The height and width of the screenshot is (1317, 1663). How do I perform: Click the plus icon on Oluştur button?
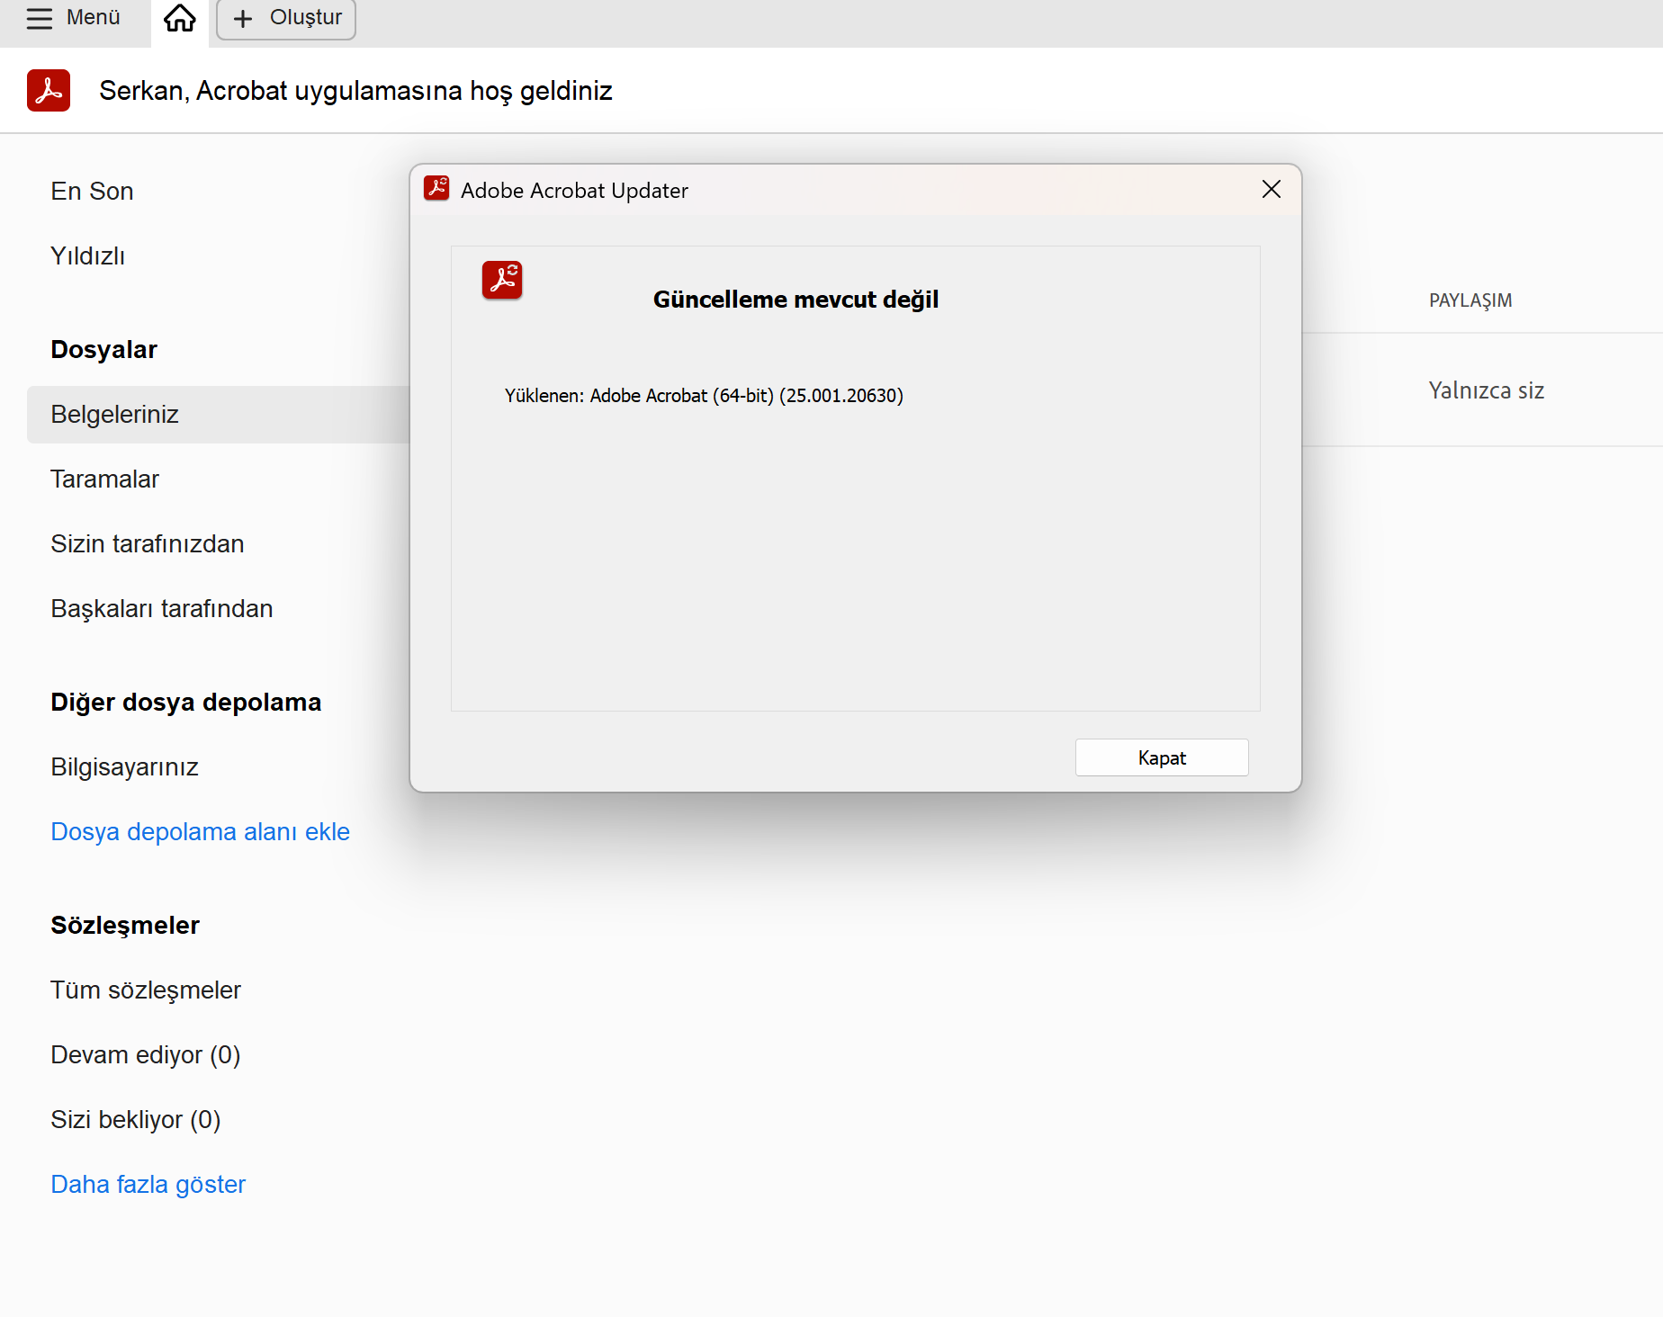(x=242, y=19)
